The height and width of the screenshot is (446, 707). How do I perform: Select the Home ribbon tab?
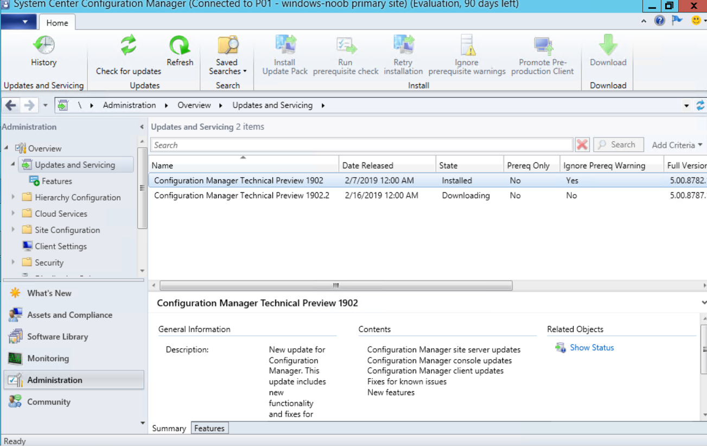tap(57, 23)
